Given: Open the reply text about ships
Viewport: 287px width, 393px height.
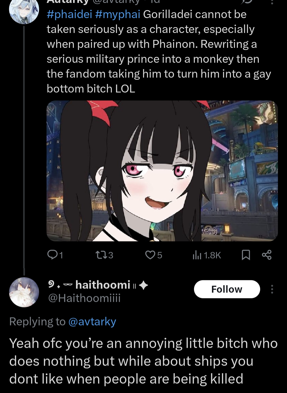Looking at the screenshot, I should pyautogui.click(x=143, y=361).
